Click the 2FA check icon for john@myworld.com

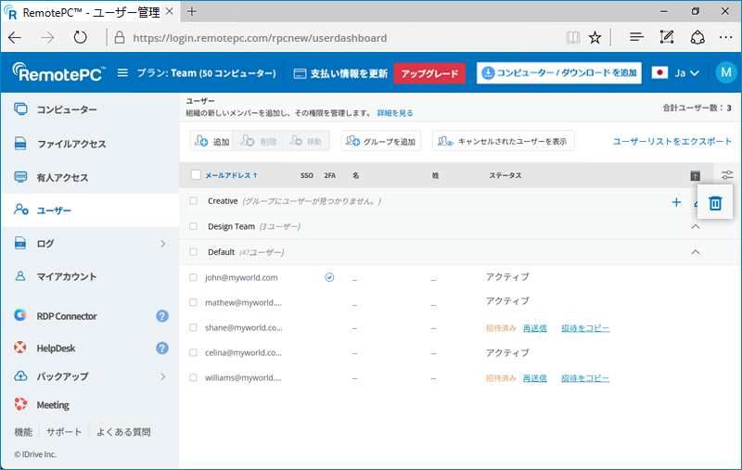[x=329, y=277]
